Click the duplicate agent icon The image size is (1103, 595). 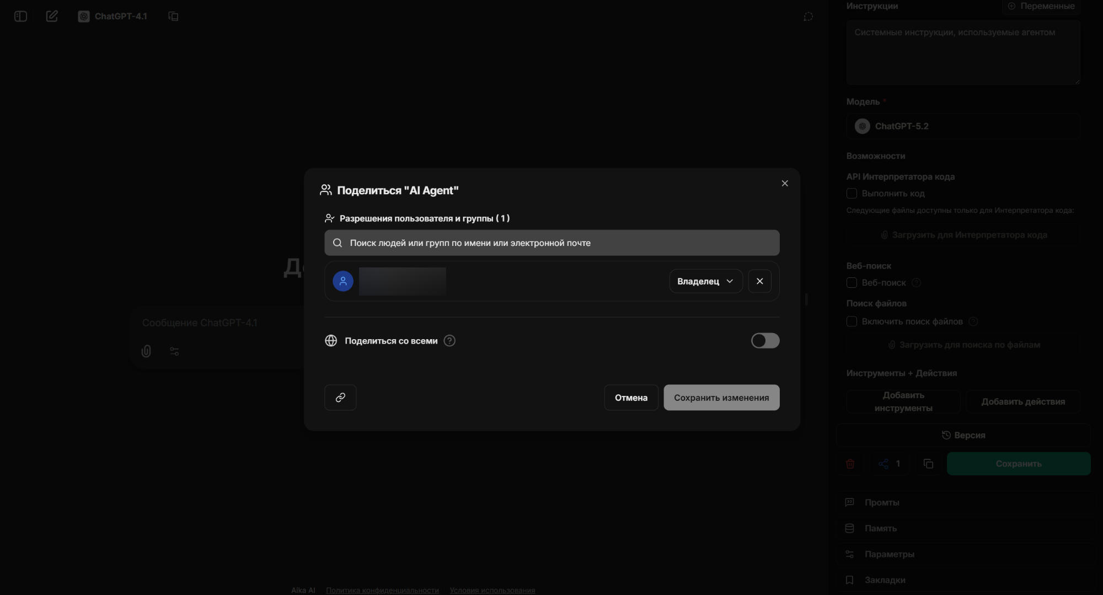[928, 464]
